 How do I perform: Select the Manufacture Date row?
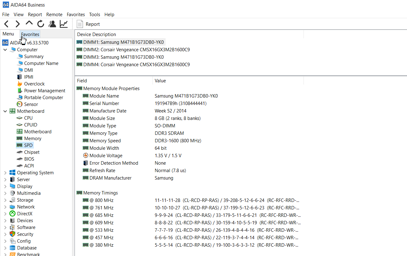coord(189,111)
